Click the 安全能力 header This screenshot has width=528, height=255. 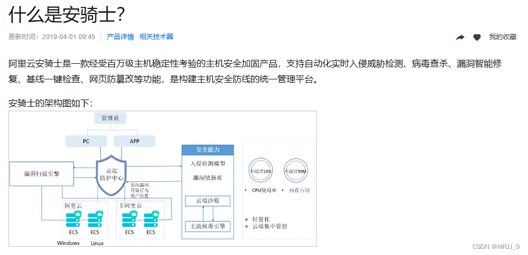tap(208, 150)
